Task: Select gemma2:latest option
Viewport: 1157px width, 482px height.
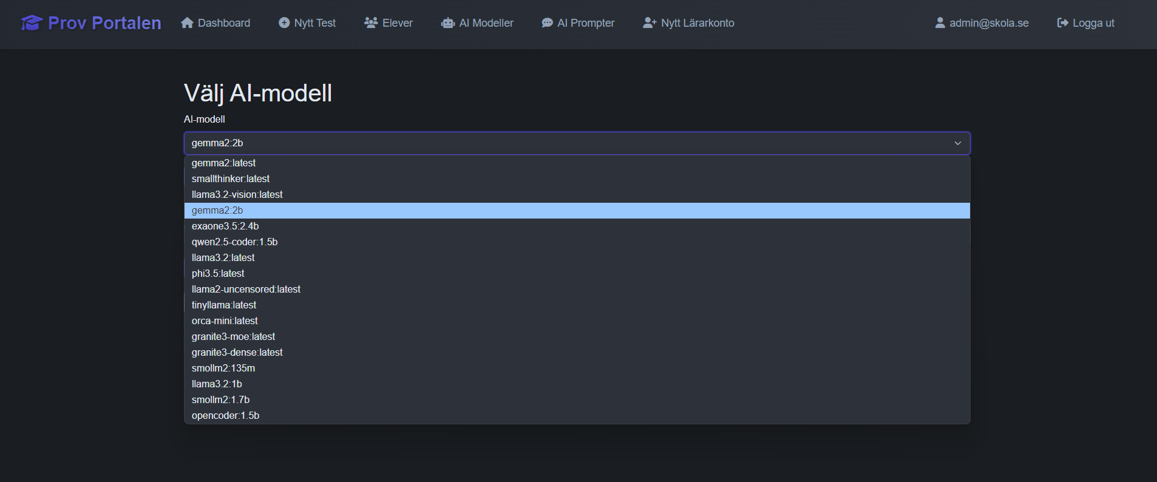Action: tap(577, 163)
